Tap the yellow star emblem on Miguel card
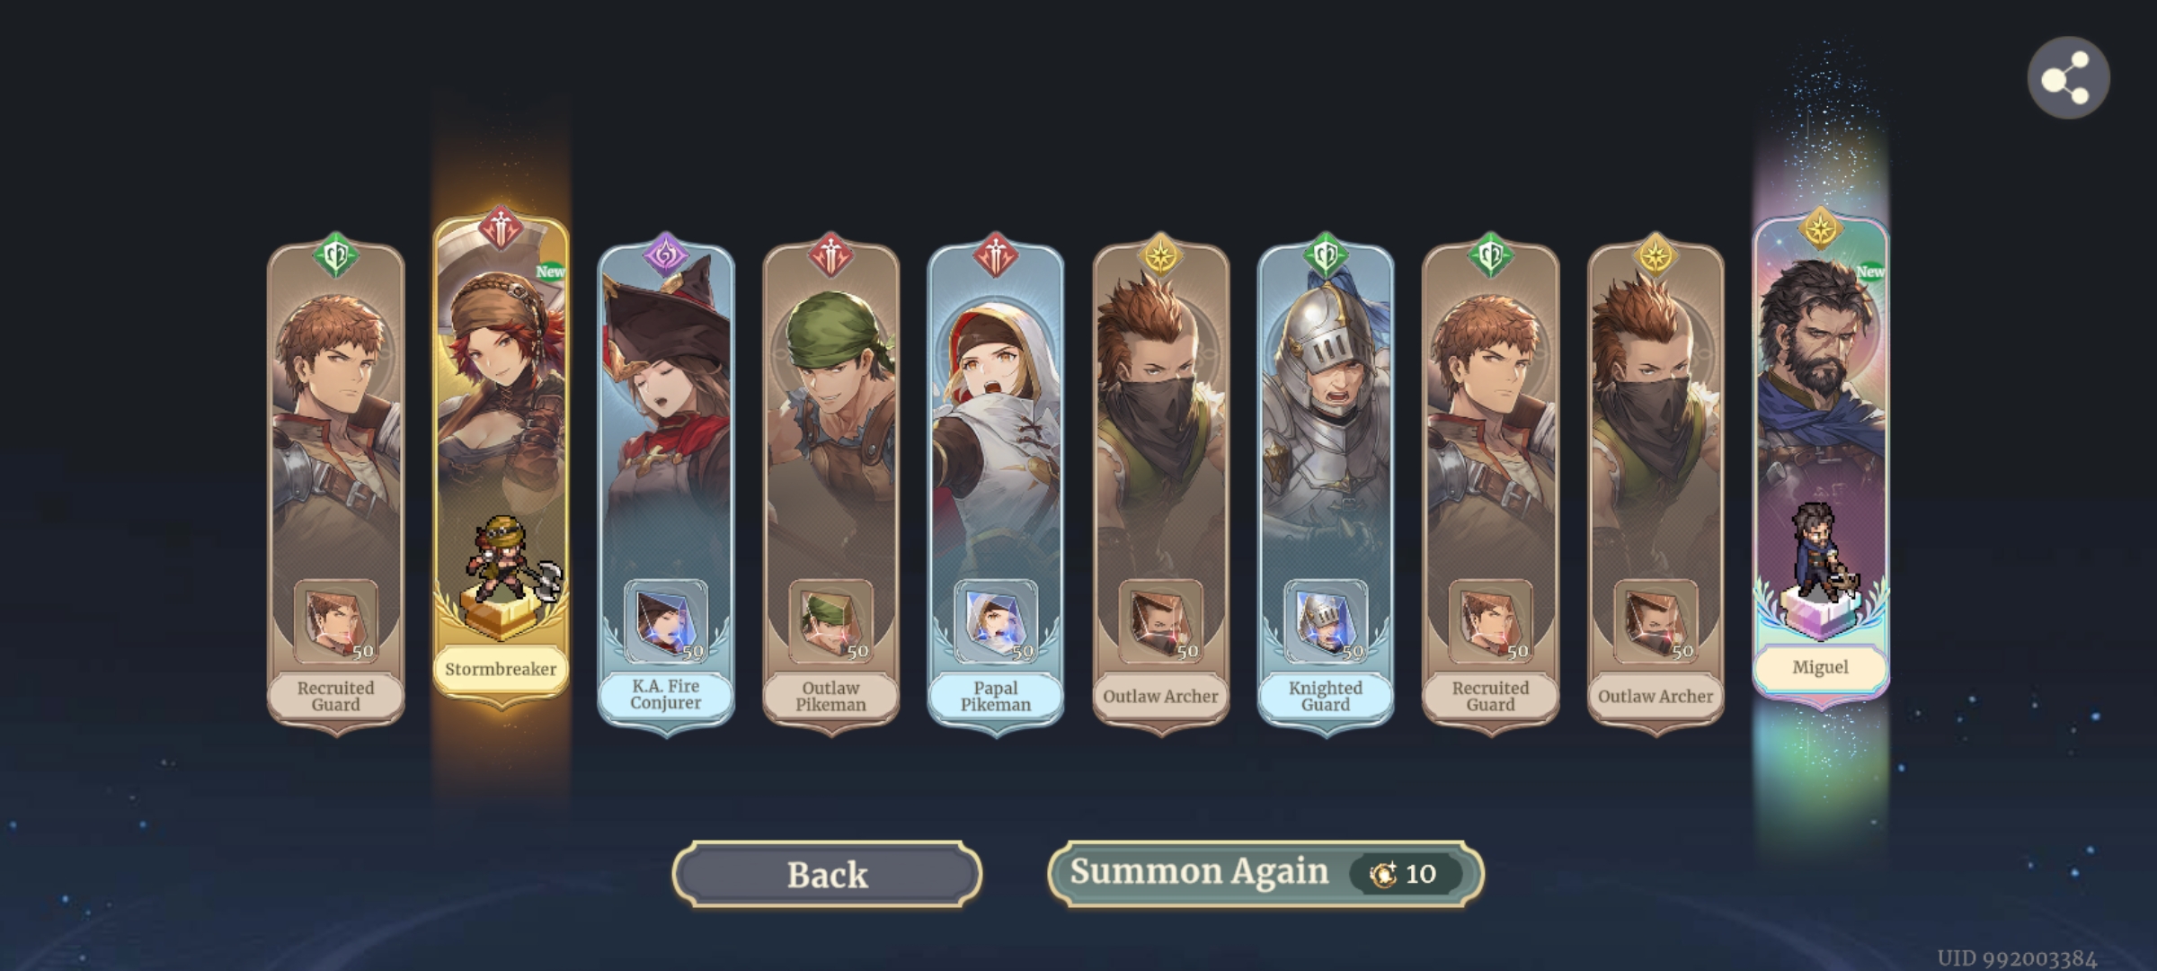 pos(1820,229)
